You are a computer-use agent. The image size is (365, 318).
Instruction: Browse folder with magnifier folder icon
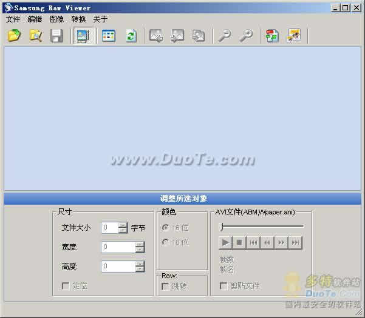click(35, 36)
